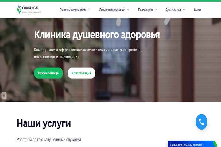Click the Клиника душевного здоровья heading
This screenshot has height=147, width=221.
pyautogui.click(x=97, y=35)
